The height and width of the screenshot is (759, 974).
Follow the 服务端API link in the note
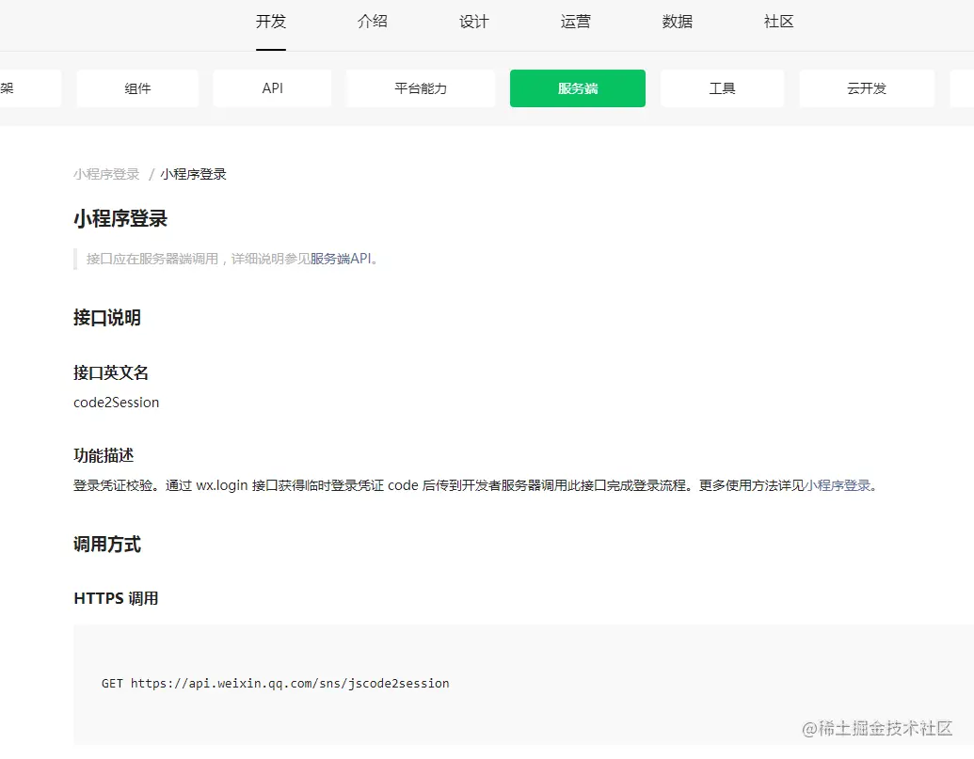coord(341,259)
